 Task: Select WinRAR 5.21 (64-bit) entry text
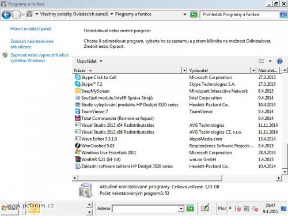(x=101, y=160)
